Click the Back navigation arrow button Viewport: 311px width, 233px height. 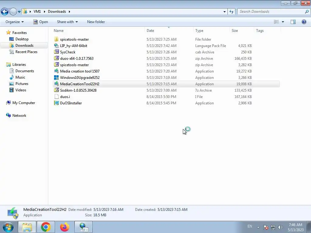pos(5,12)
